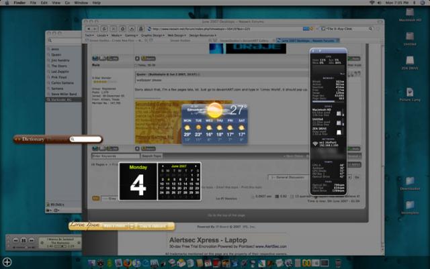Click the browser Forward arrow button
This screenshot has height=269, width=430.
click(x=95, y=29)
